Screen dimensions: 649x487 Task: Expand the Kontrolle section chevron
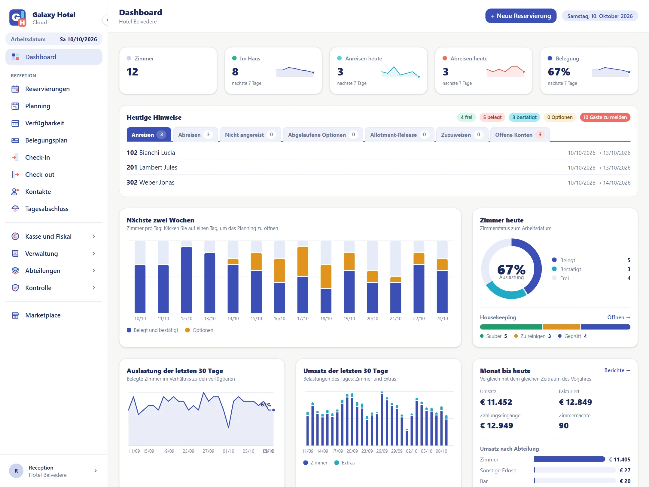click(x=94, y=288)
